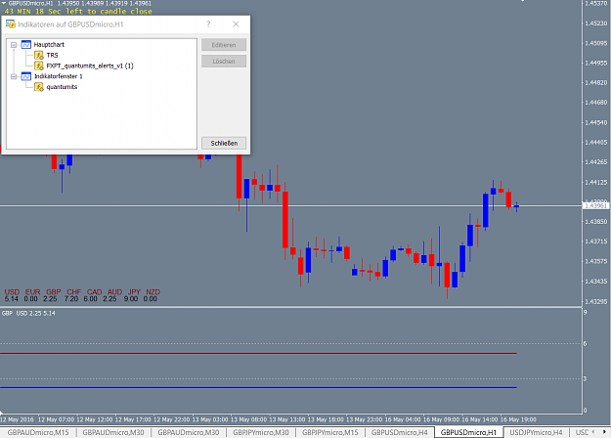
Task: Collapse the Hauptchart tree node
Action: (x=14, y=45)
